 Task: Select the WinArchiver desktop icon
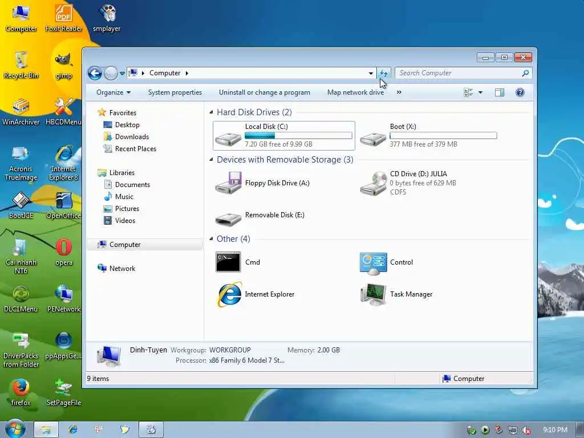coord(21,112)
